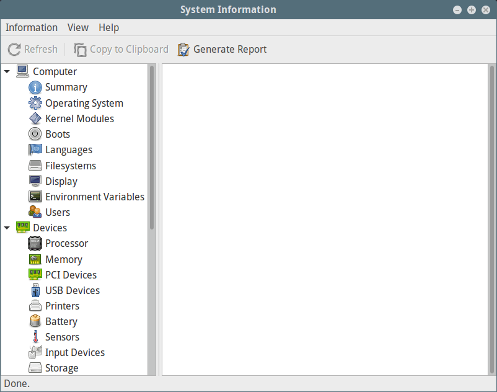Click the Display monitor icon

(x=35, y=180)
